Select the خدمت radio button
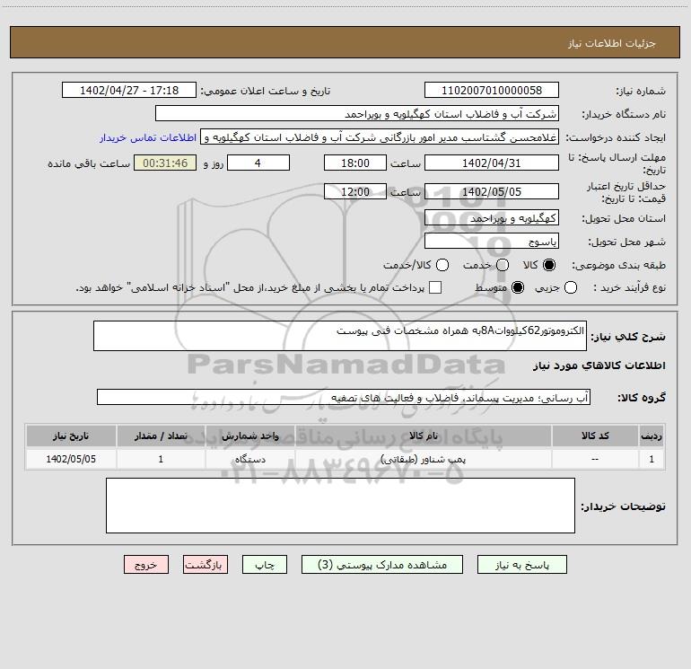This screenshot has height=669, width=691. pyautogui.click(x=503, y=265)
